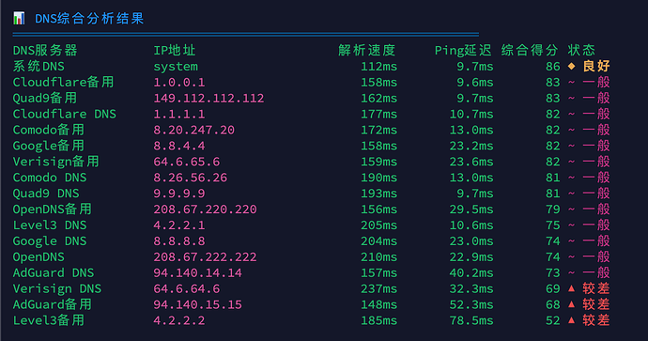The image size is (648, 341).
Task: Click the 112ms resolve speed value
Action: click(379, 67)
